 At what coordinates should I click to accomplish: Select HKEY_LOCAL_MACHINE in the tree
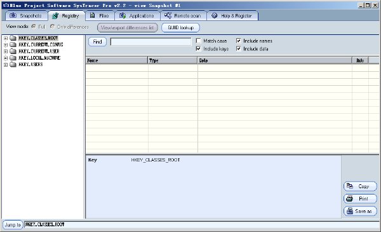click(x=39, y=58)
